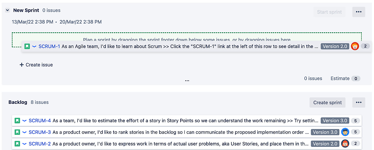Click Create issue in New Sprint
374x150 pixels.
(36, 65)
